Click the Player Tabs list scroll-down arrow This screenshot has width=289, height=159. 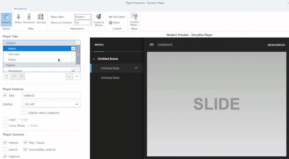coord(78,69)
